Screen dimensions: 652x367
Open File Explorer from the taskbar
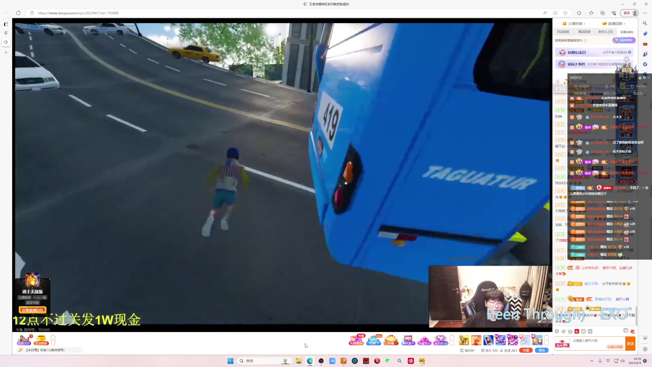[x=298, y=361]
